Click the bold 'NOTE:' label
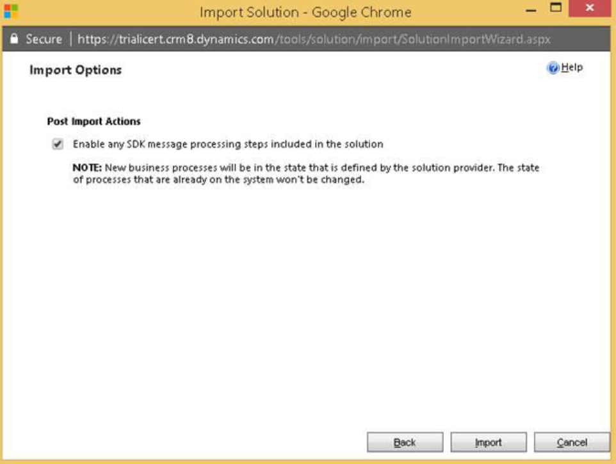The width and height of the screenshot is (616, 464). [87, 168]
